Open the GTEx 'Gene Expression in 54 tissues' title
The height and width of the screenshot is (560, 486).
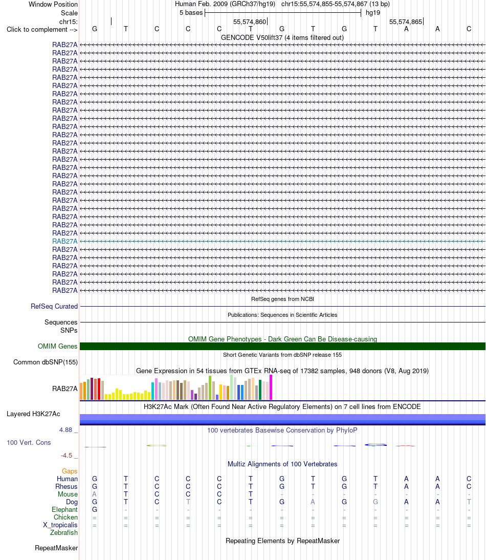click(282, 371)
